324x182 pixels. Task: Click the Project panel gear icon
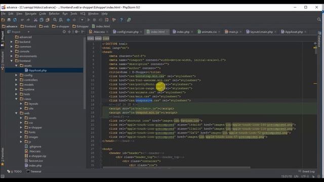[x=76, y=32]
